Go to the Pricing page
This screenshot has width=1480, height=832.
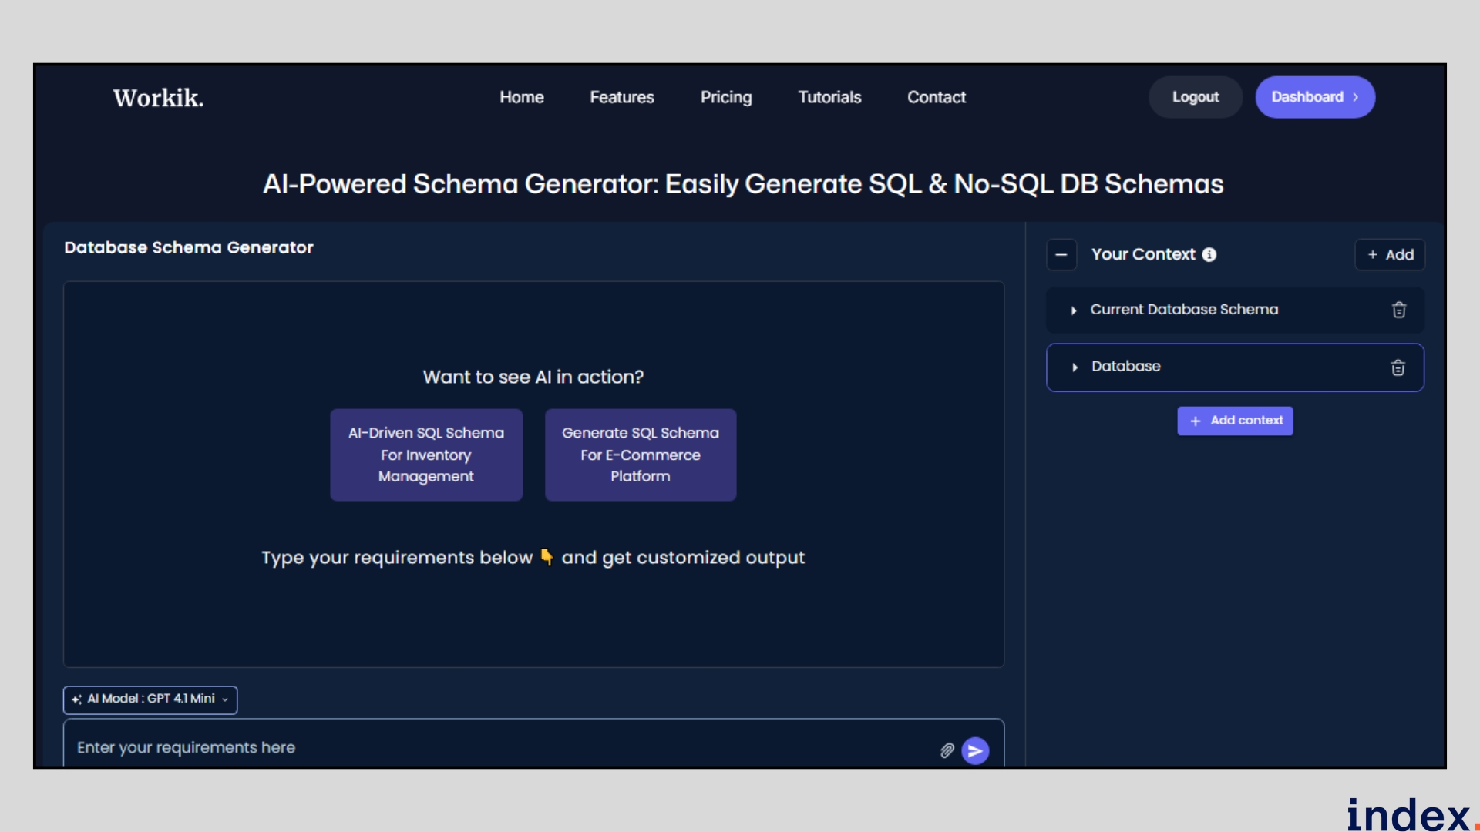[725, 98]
